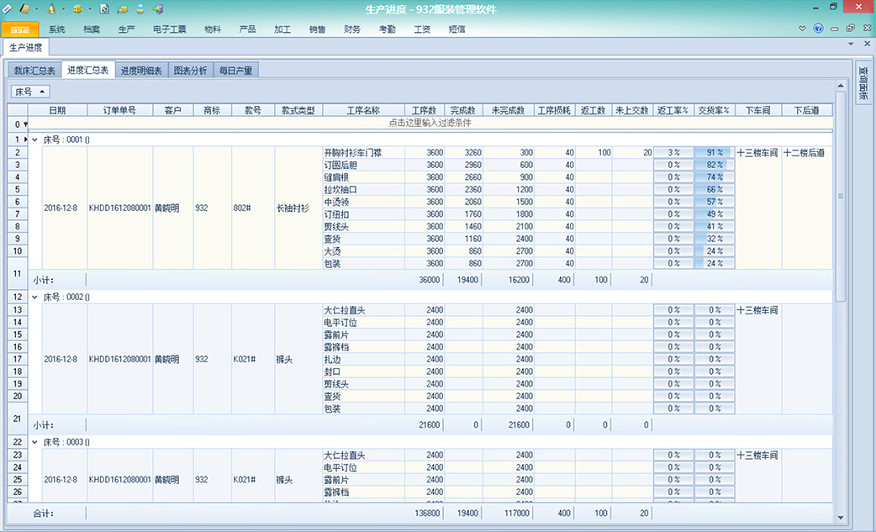Click the exit door icon in toolbar
This screenshot has width=876, height=532.
coord(157,8)
